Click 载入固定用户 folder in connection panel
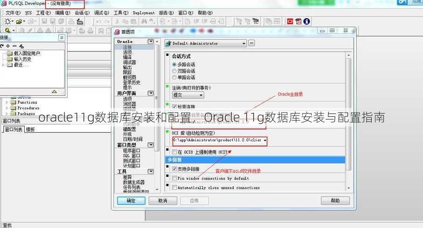Viewport: 423px width, 228px height. click(x=24, y=54)
